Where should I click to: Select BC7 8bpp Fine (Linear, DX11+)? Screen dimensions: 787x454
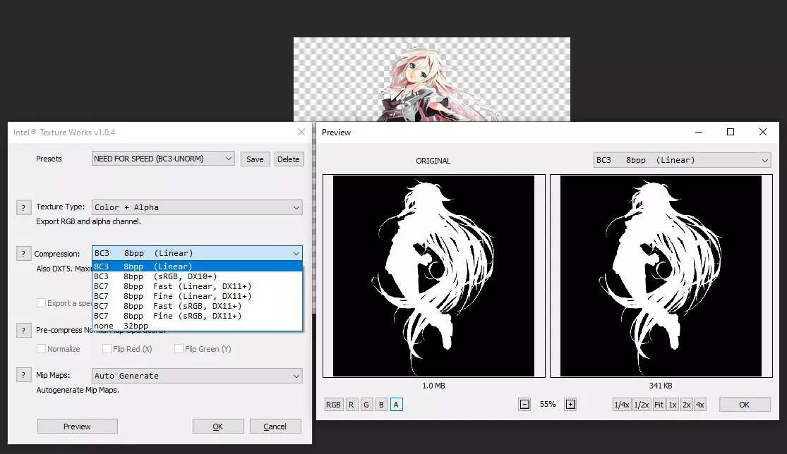[197, 296]
